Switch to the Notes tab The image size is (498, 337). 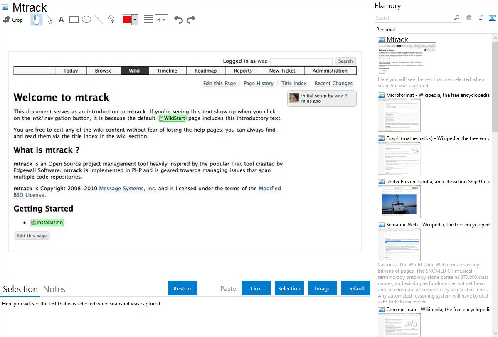(54, 289)
